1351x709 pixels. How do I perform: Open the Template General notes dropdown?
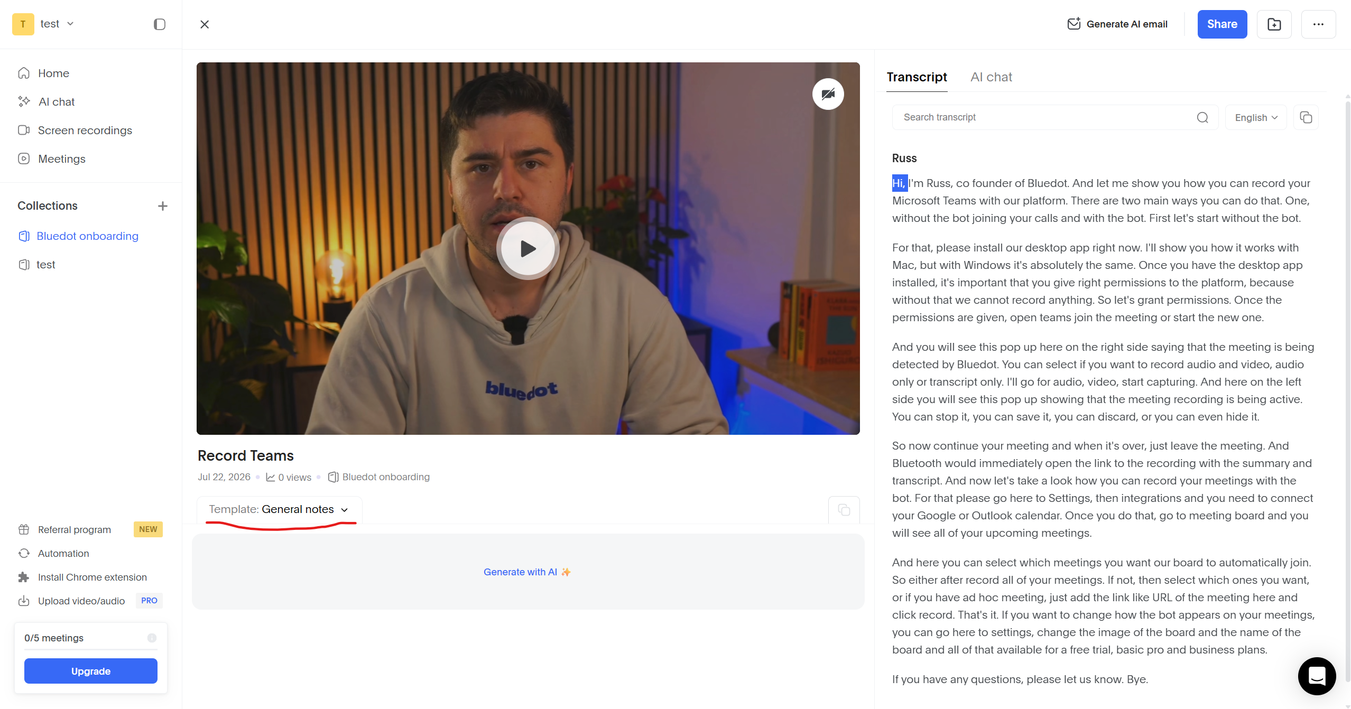pyautogui.click(x=279, y=509)
